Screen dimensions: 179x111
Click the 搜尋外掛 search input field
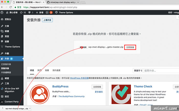tap(161, 71)
